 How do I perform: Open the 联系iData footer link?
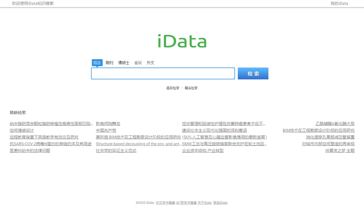[220, 203]
